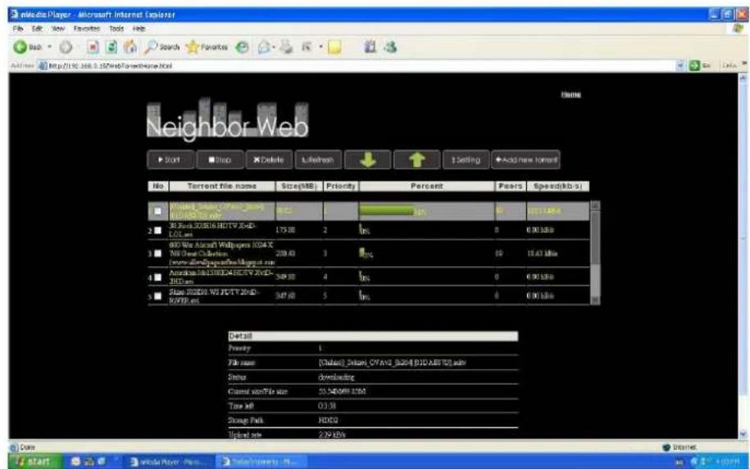
Task: Click the IE Back button
Action: click(x=28, y=47)
